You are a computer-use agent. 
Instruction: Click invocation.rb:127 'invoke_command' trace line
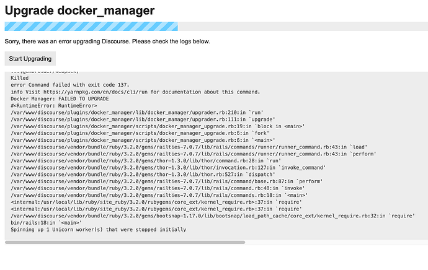(x=168, y=168)
